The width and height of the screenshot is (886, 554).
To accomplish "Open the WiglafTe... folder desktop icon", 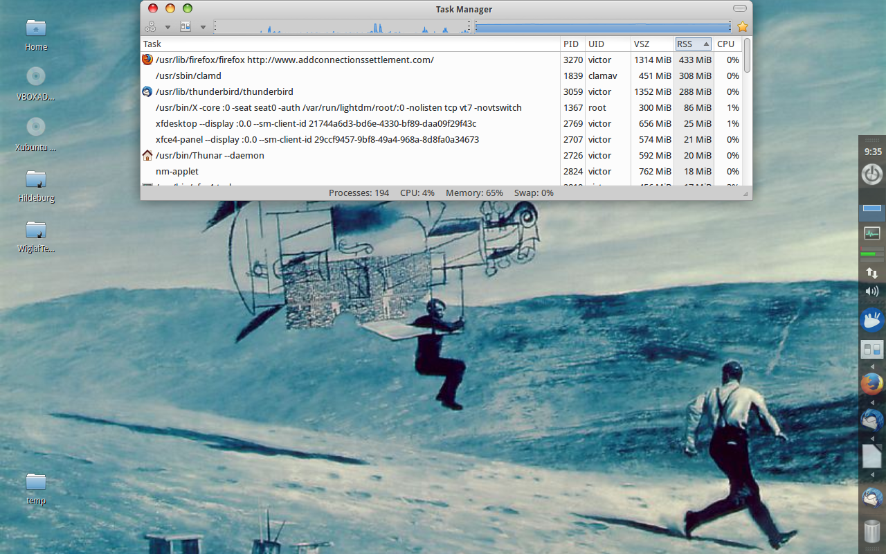I will point(36,236).
